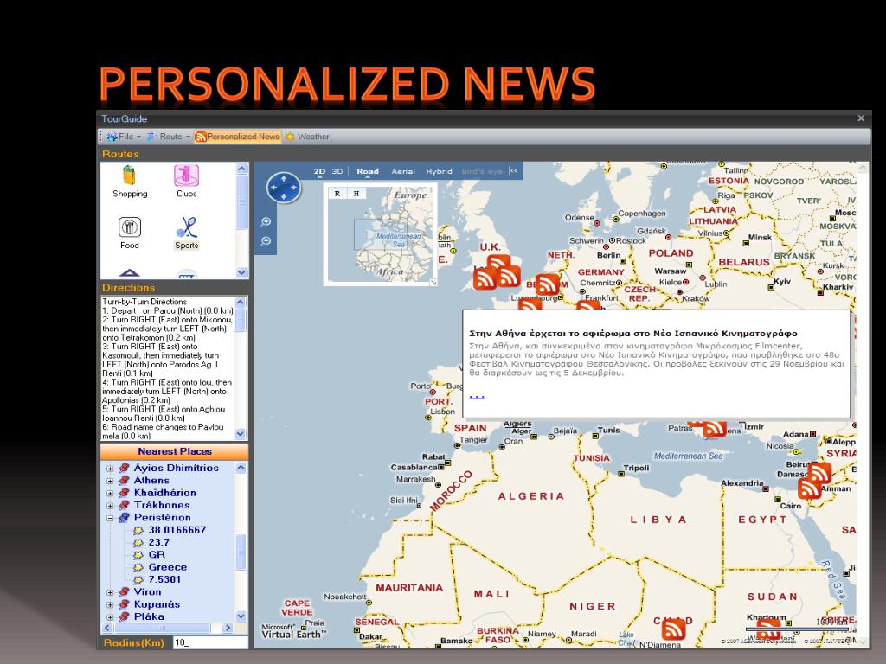The height and width of the screenshot is (664, 886).
Task: Select the Víron place name
Action: 147,592
